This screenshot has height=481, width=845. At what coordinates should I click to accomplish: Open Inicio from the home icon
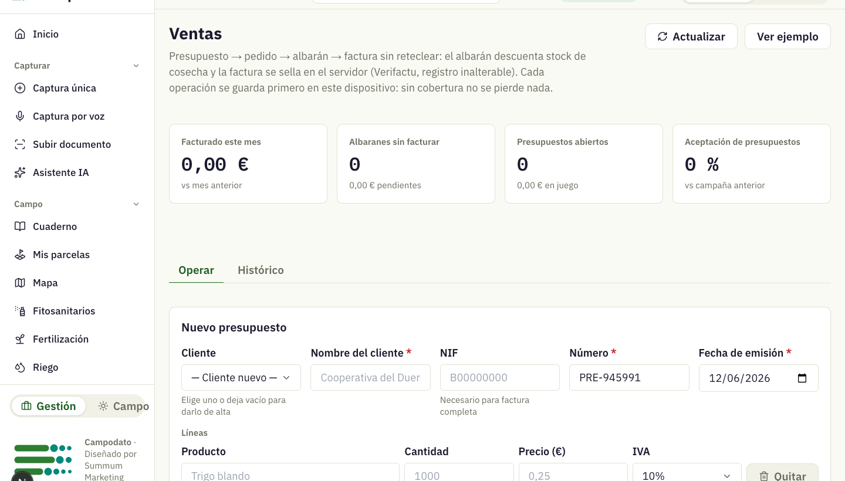point(20,34)
